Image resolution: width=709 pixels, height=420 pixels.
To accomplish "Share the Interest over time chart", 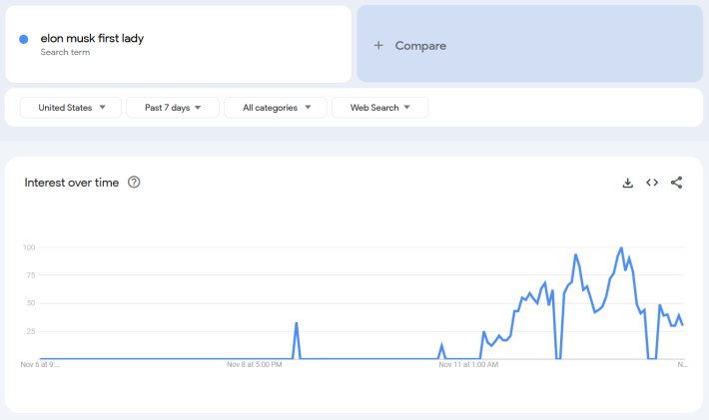I will (676, 183).
